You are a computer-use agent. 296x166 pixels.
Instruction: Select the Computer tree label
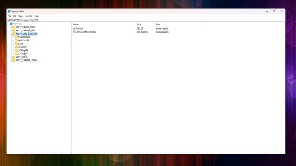point(18,24)
